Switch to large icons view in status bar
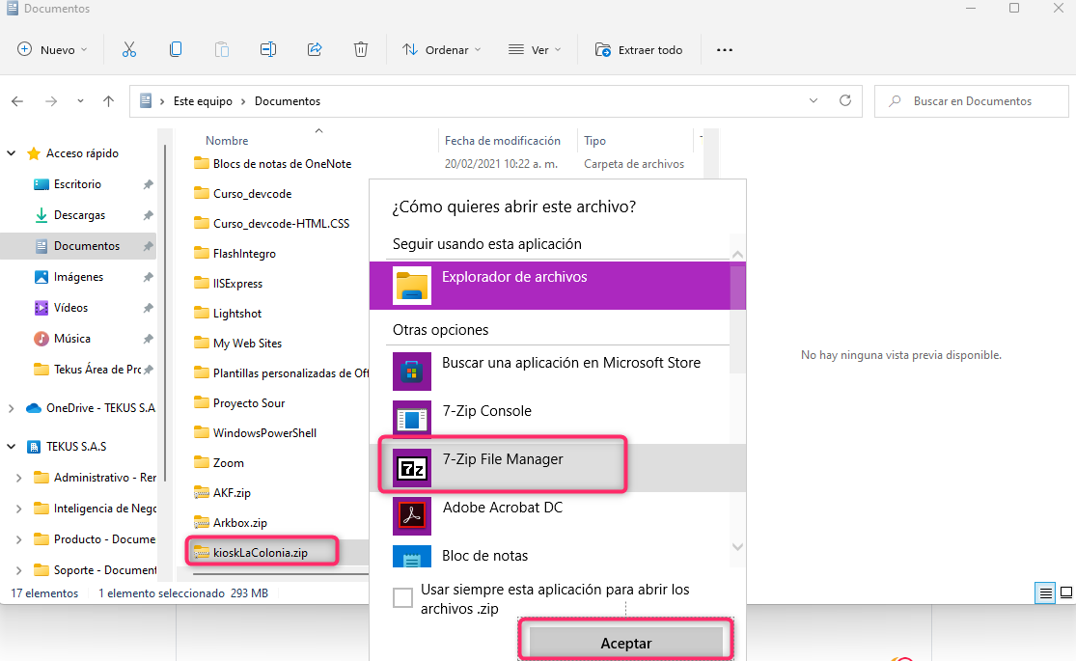 click(x=1066, y=592)
